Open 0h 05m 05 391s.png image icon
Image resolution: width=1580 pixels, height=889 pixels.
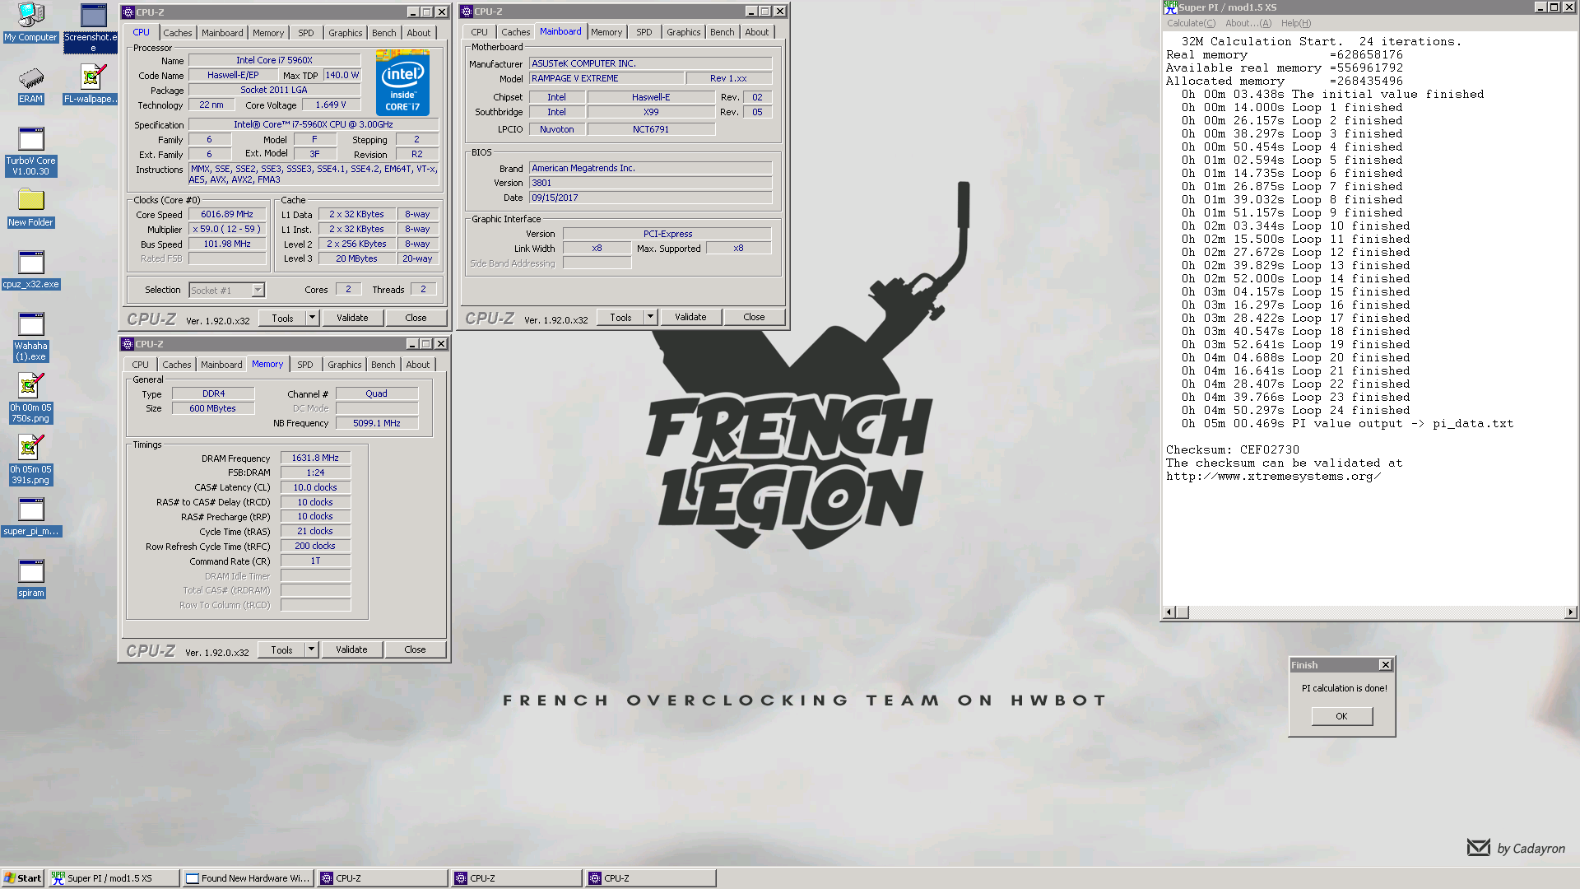click(30, 460)
